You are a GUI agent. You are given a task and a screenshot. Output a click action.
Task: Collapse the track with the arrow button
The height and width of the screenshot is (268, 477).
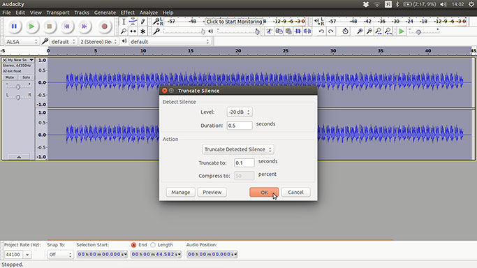[x=19, y=157]
